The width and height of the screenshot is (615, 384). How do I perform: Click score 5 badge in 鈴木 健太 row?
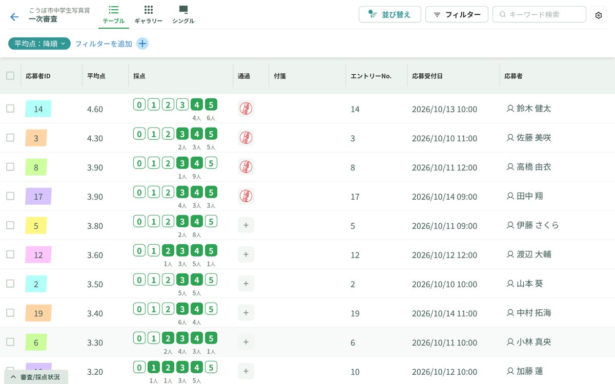(x=211, y=105)
